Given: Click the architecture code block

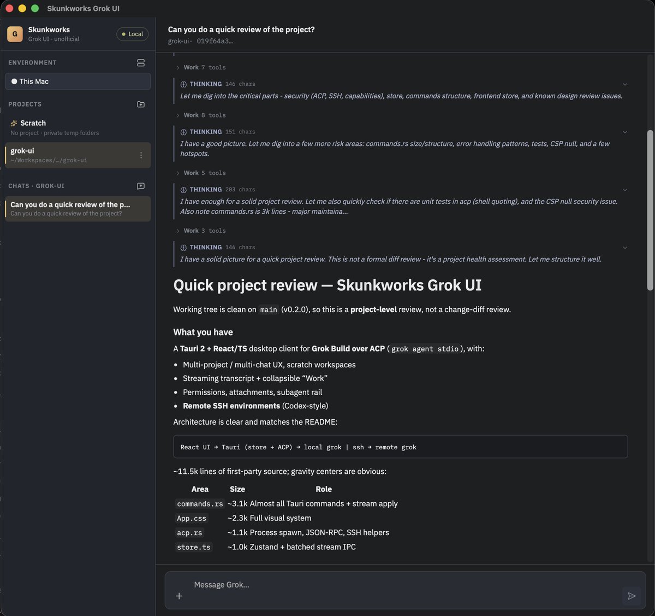Looking at the screenshot, I should pyautogui.click(x=400, y=447).
